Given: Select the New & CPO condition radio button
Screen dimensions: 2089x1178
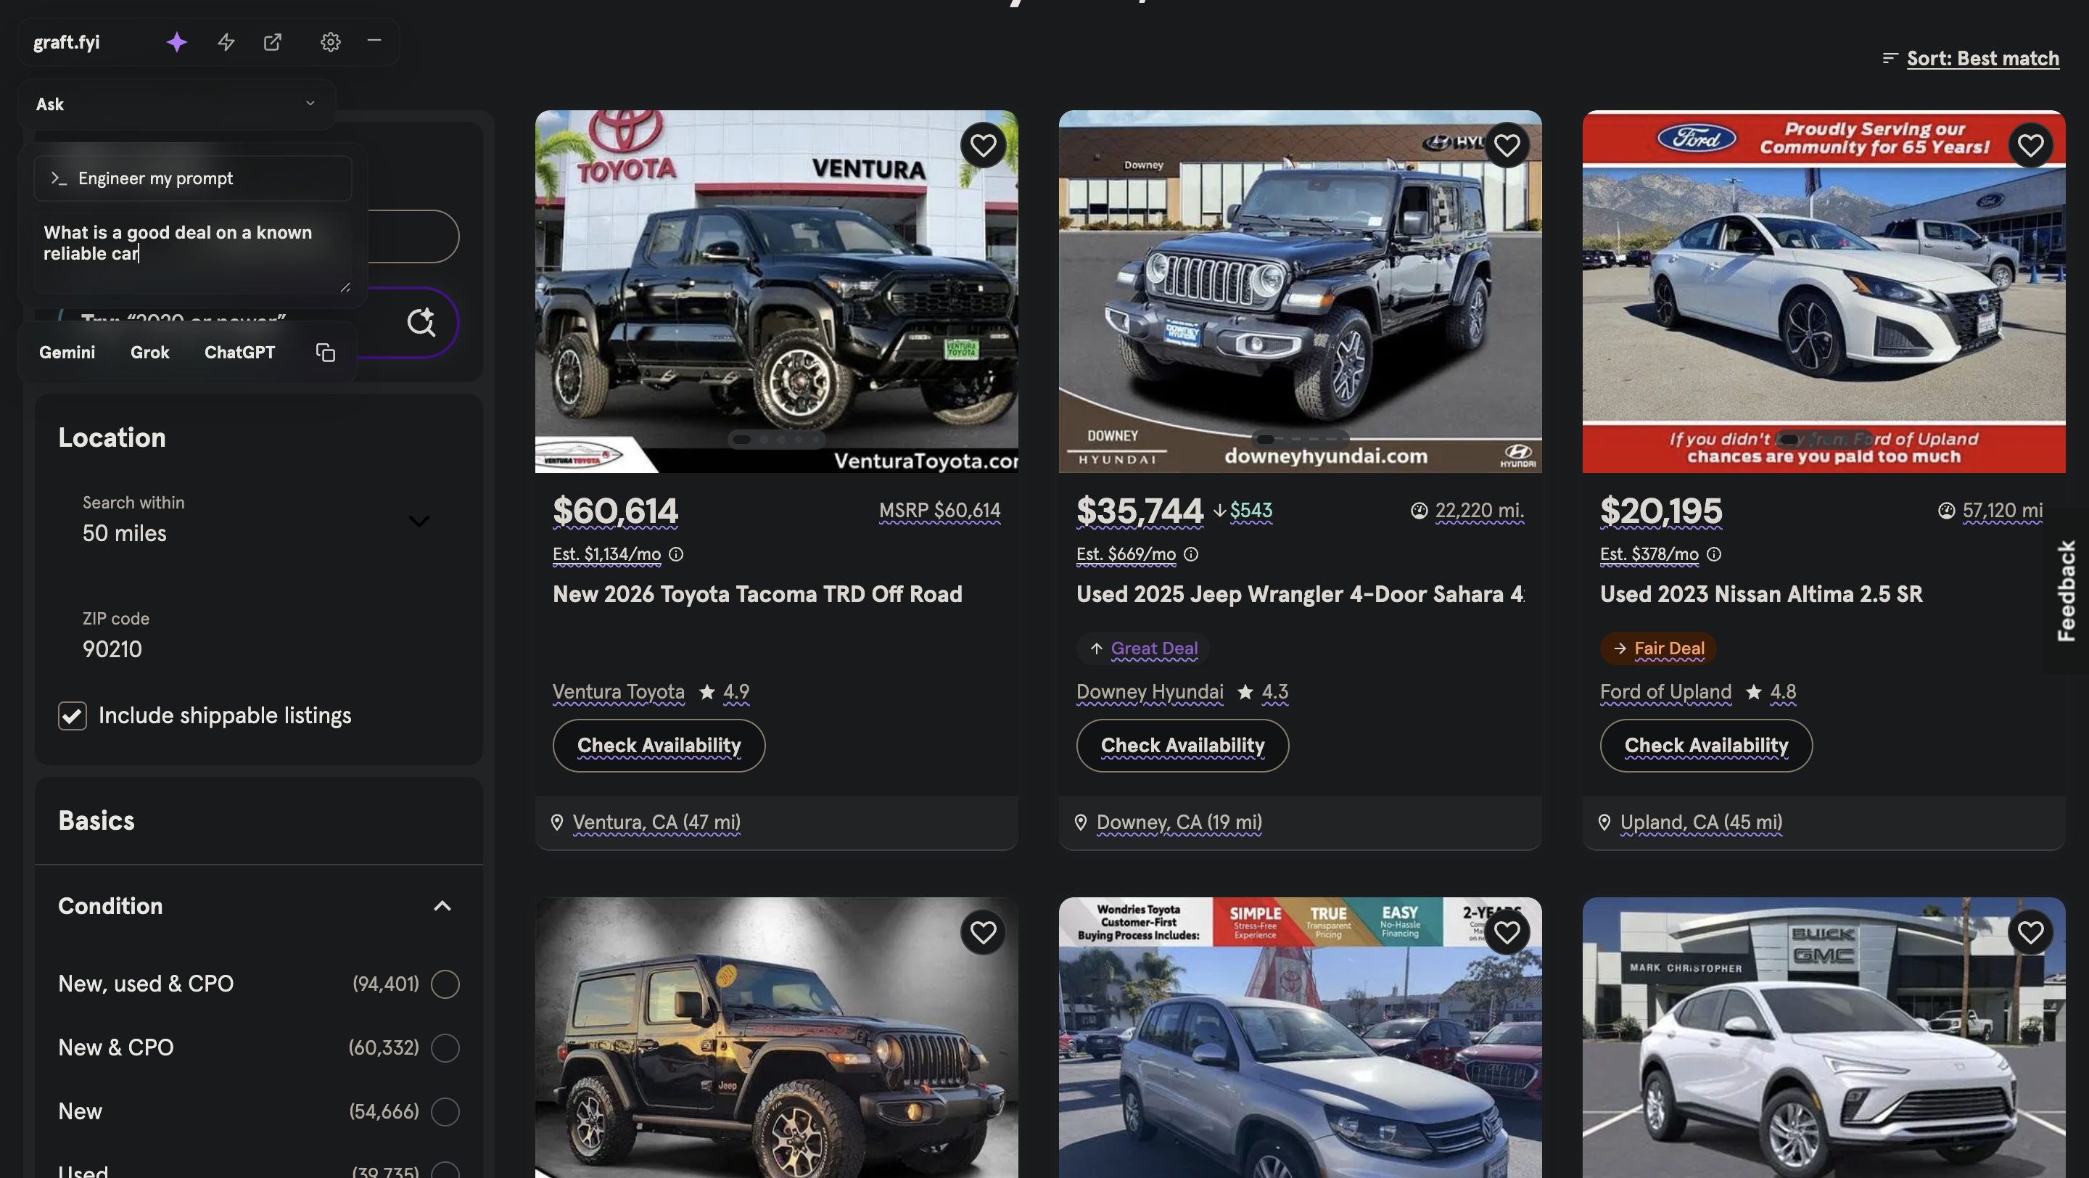Looking at the screenshot, I should click(446, 1047).
